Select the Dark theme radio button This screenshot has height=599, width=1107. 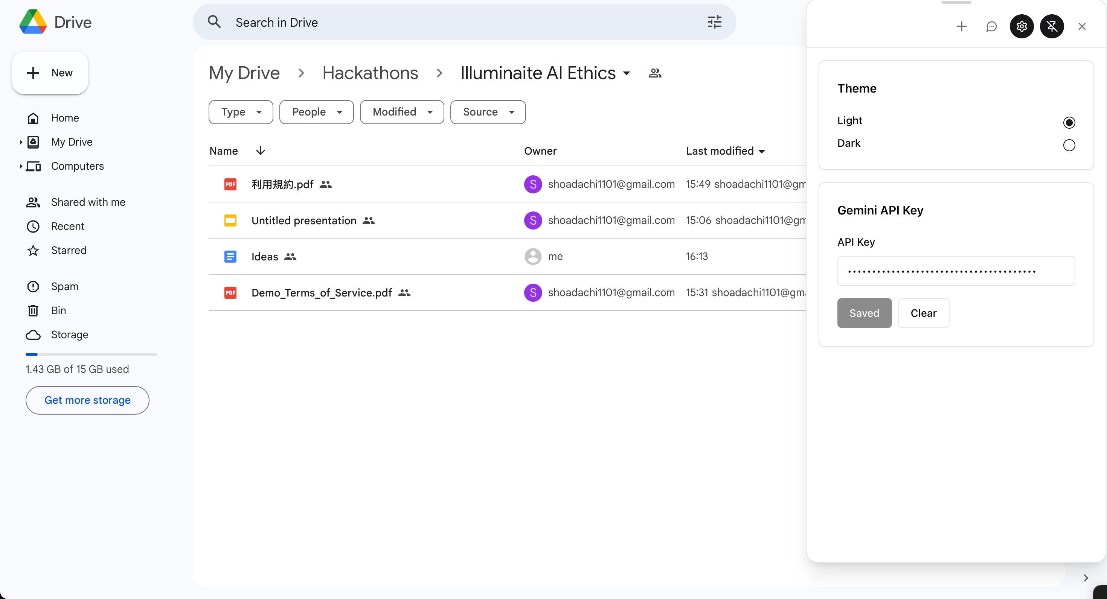1069,145
